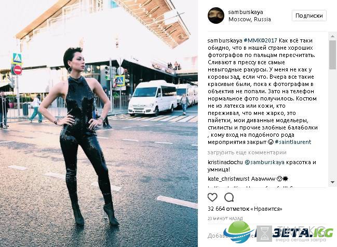Click the add comment input field

(x=266, y=236)
